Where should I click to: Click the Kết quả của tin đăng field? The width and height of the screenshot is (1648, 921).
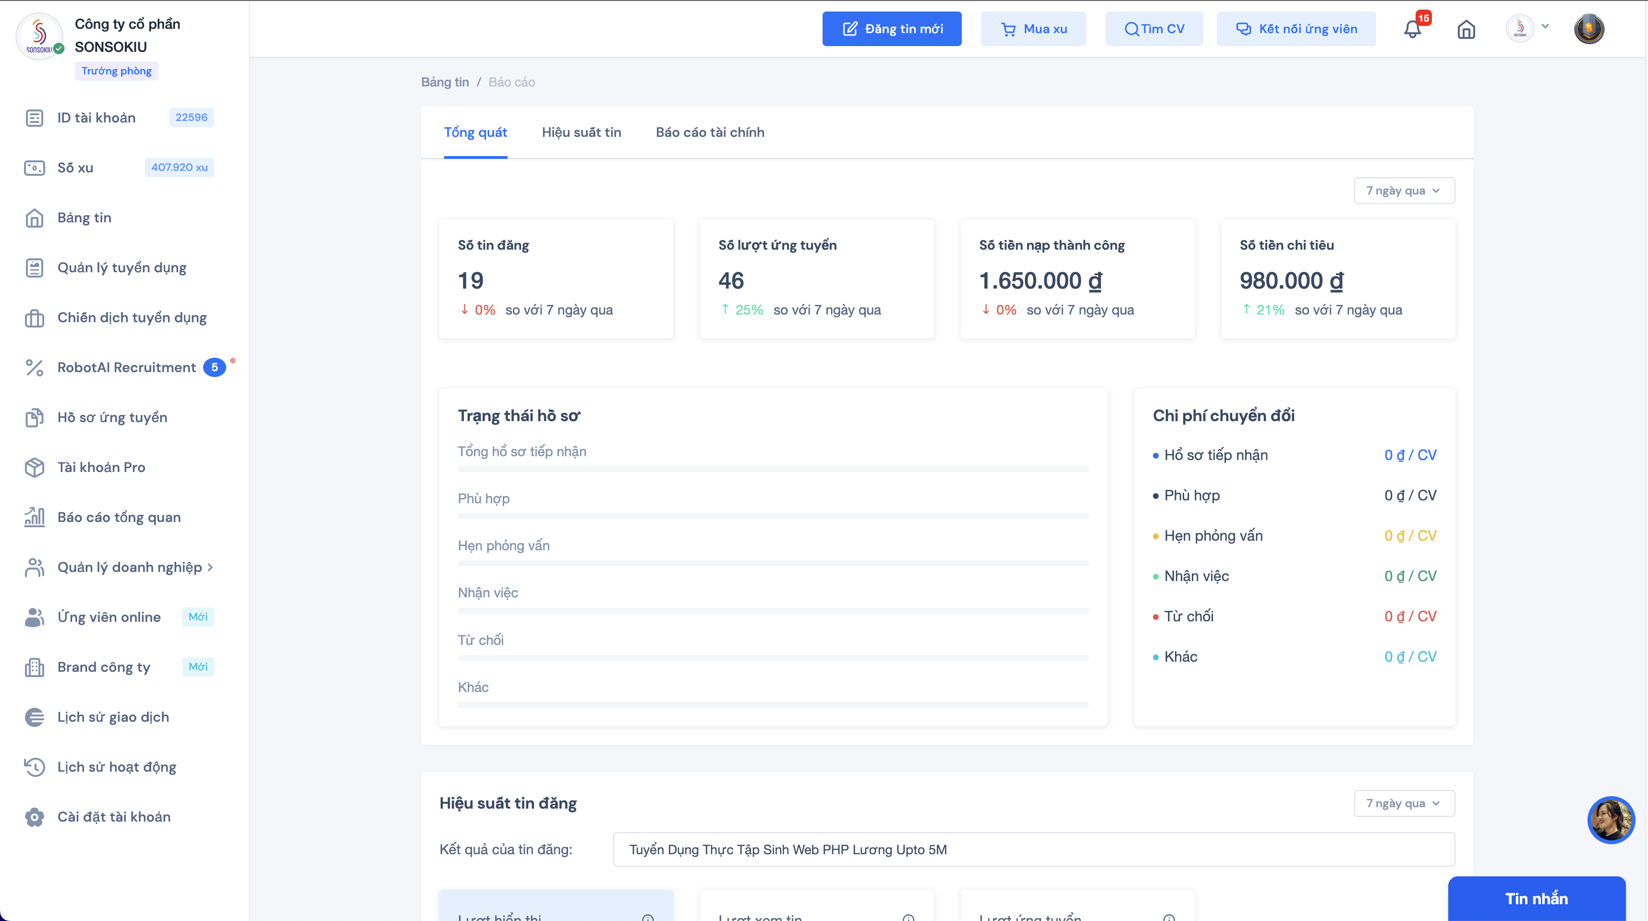tap(1033, 849)
